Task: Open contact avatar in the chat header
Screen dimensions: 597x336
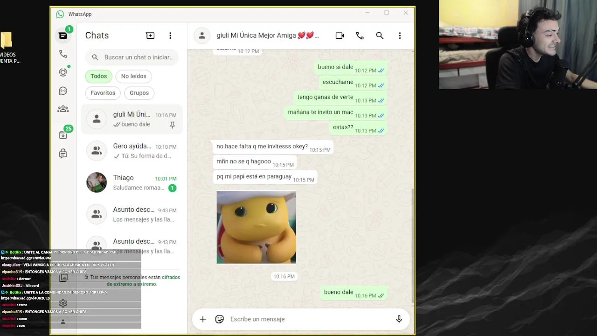Action: tap(202, 35)
